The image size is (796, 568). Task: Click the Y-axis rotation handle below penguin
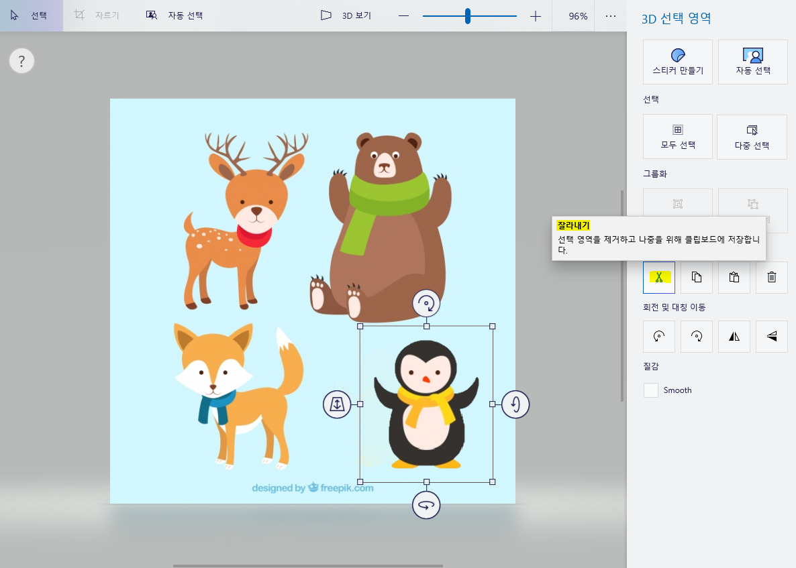pos(426,505)
